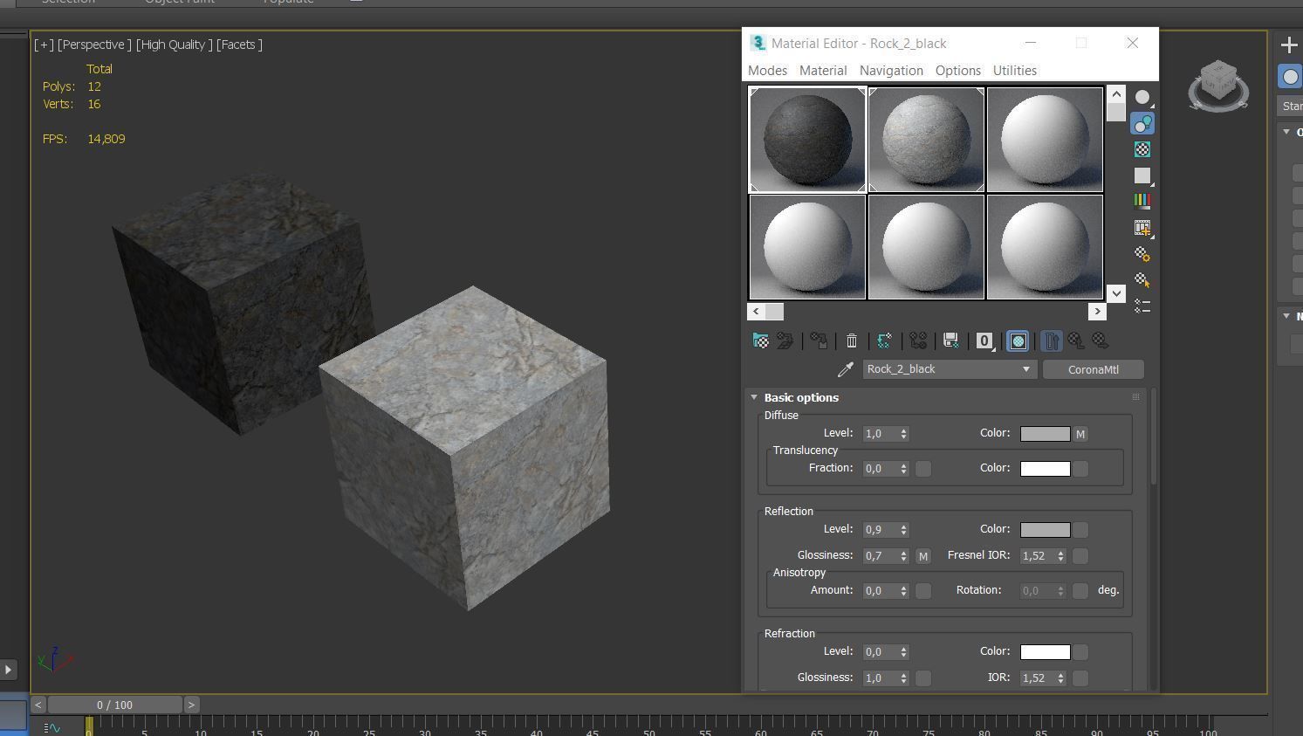Click Put Material to Scene icon
This screenshot has width=1303, height=736.
(785, 340)
